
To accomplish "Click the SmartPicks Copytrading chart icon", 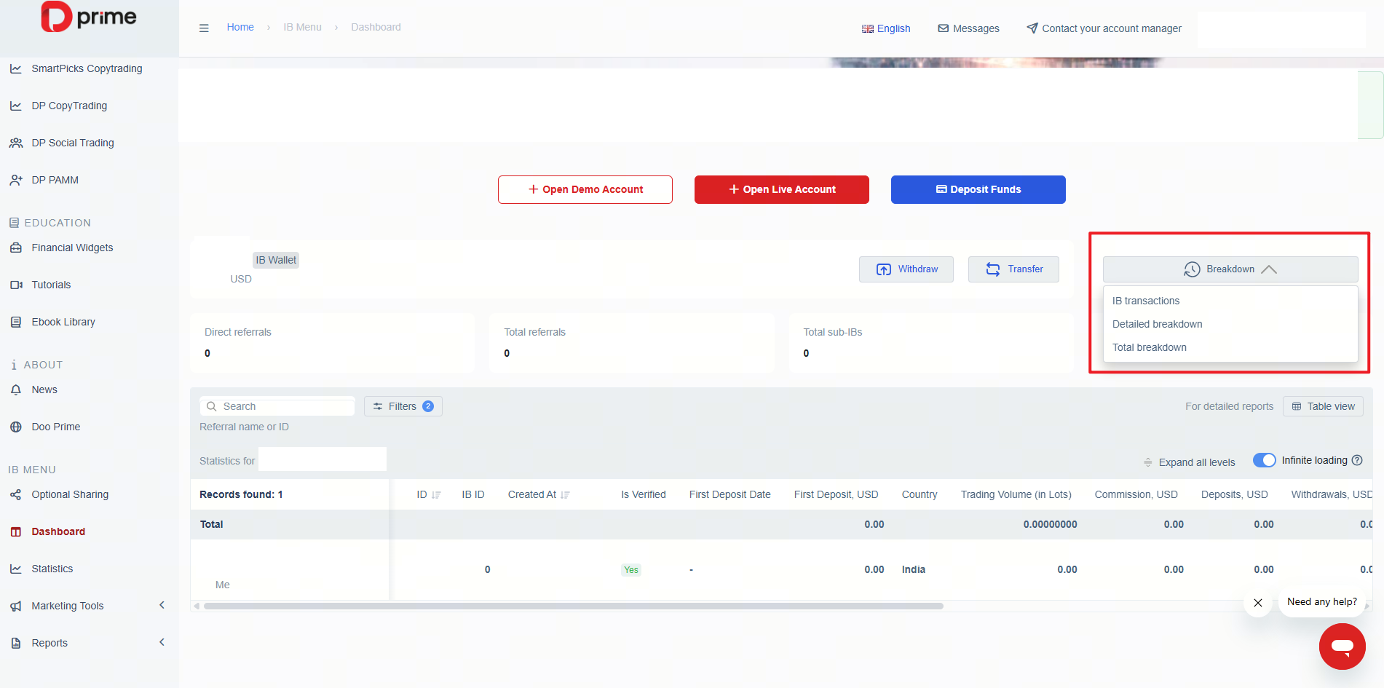I will pyautogui.click(x=15, y=68).
